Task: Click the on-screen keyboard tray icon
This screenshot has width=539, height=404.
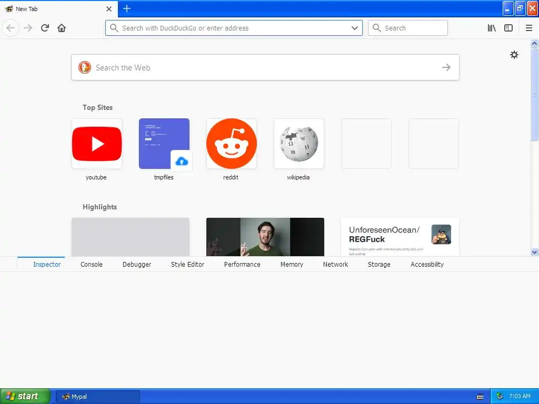Action: tap(480, 397)
